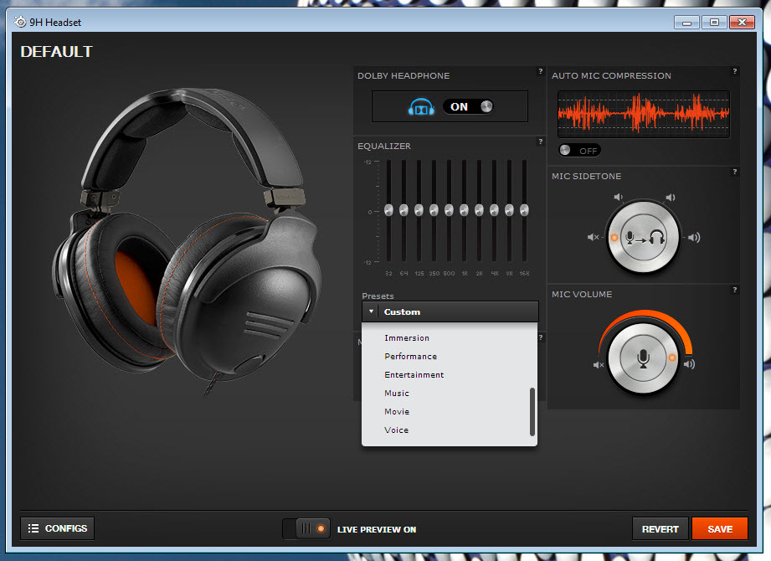The image size is (771, 561).
Task: Click the presets list scrollbar
Action: tap(532, 412)
